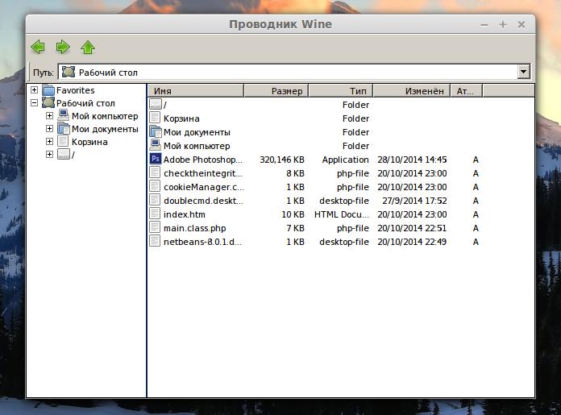Click the green forward arrow icon
The height and width of the screenshot is (415, 561).
pyautogui.click(x=63, y=47)
